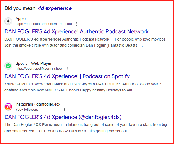Click 'Instagram · danfogler.4dx' source label
Screen dimensions: 174x144
click(x=38, y=104)
